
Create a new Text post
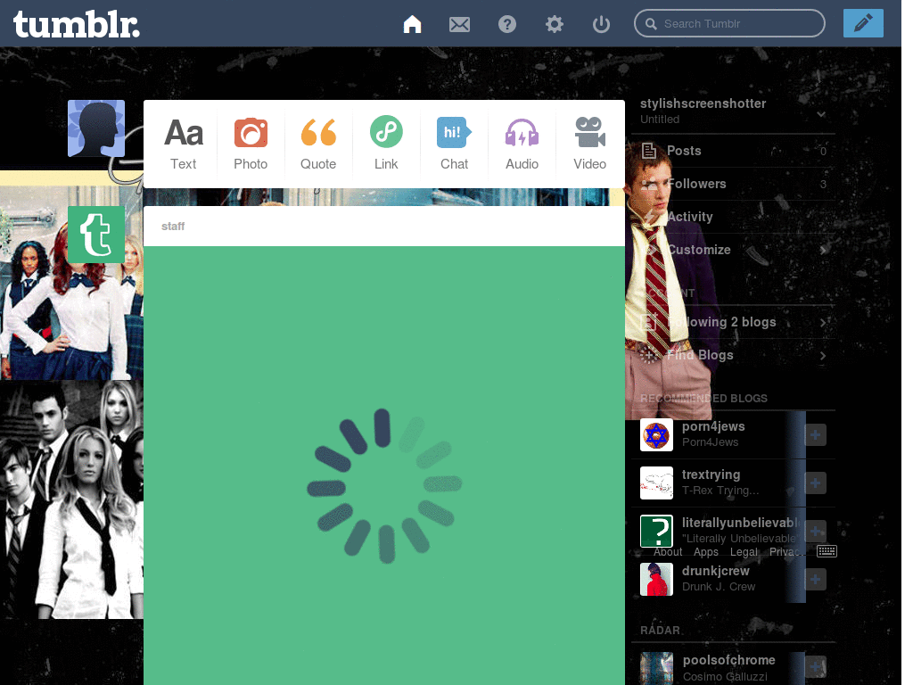click(x=184, y=144)
